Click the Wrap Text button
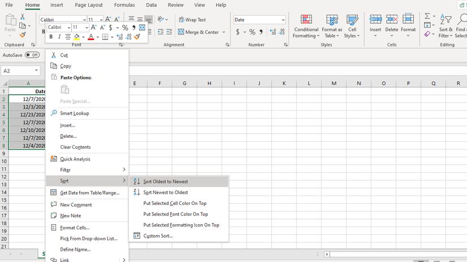Viewport: 467px width, 262px height. (x=192, y=20)
